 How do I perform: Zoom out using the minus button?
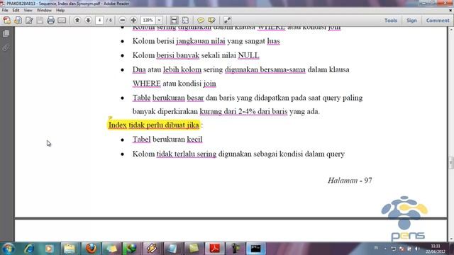click(123, 21)
